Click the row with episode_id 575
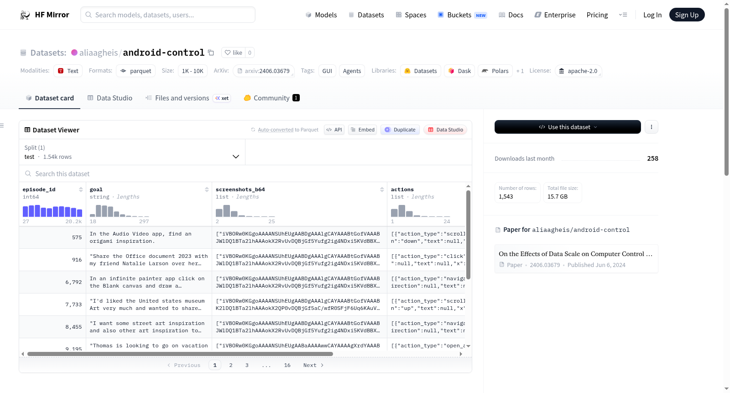Screen dimensions: 730x393 coord(242,237)
